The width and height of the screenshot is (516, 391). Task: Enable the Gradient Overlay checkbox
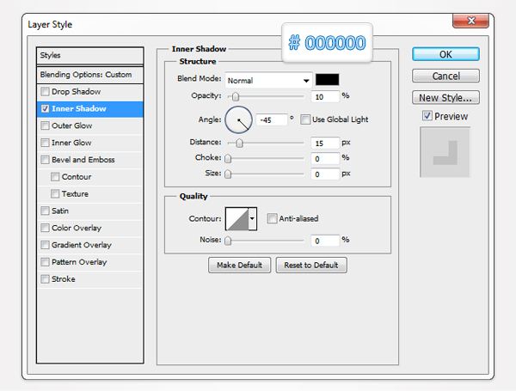pyautogui.click(x=45, y=245)
